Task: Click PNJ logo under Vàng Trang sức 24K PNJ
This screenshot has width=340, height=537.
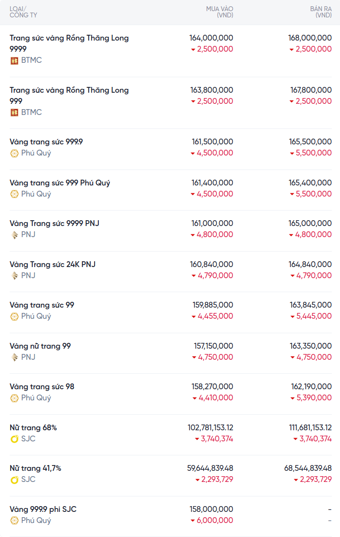Action: (14, 276)
